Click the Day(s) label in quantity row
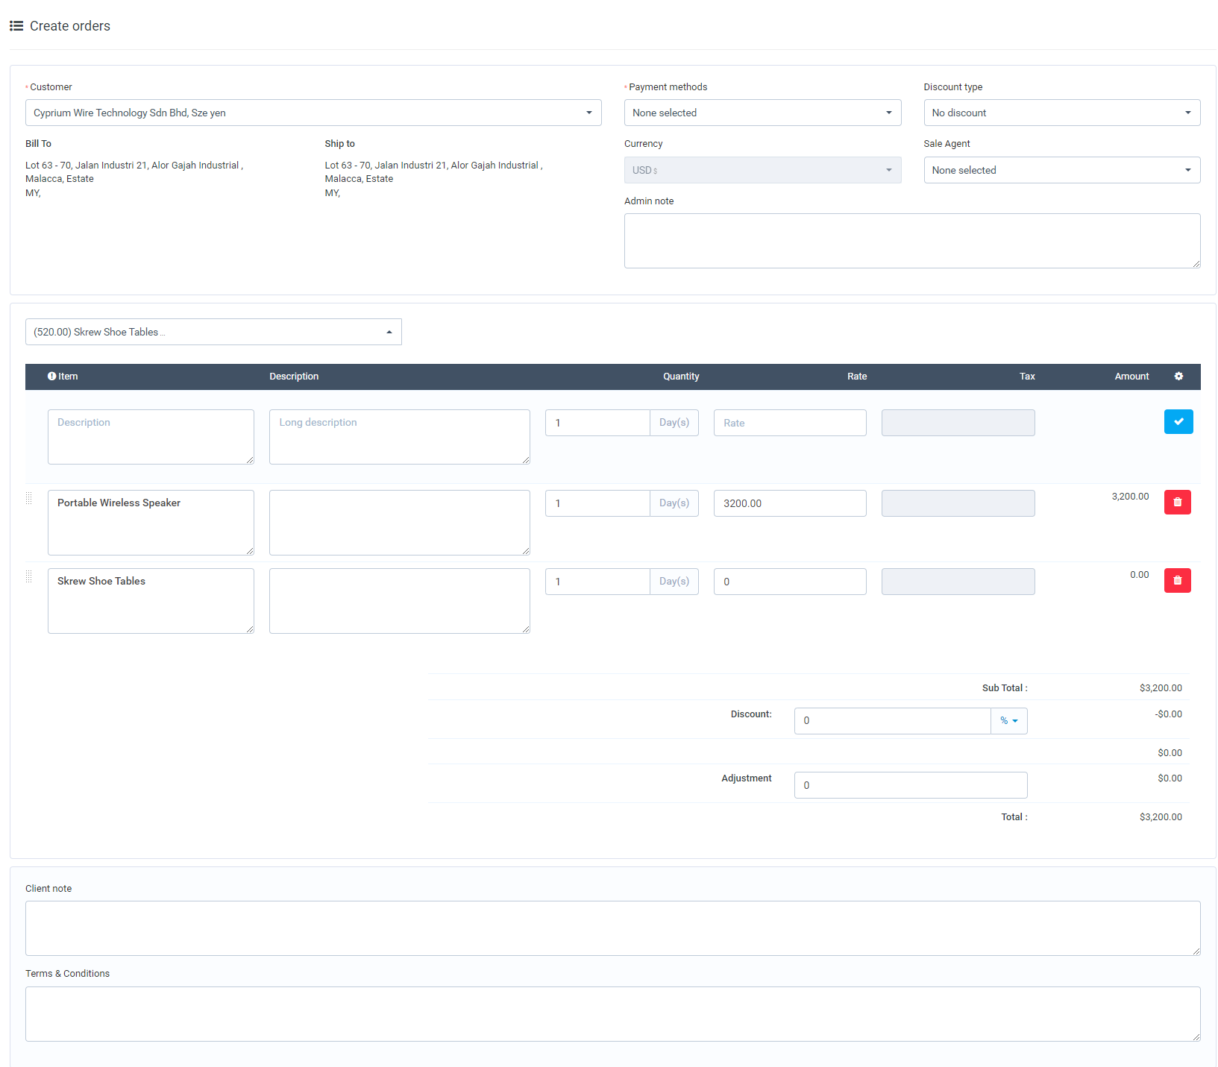The width and height of the screenshot is (1218, 1067). 674,423
